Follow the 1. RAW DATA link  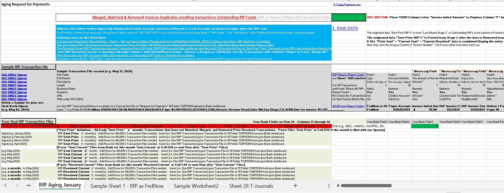coord(345,28)
